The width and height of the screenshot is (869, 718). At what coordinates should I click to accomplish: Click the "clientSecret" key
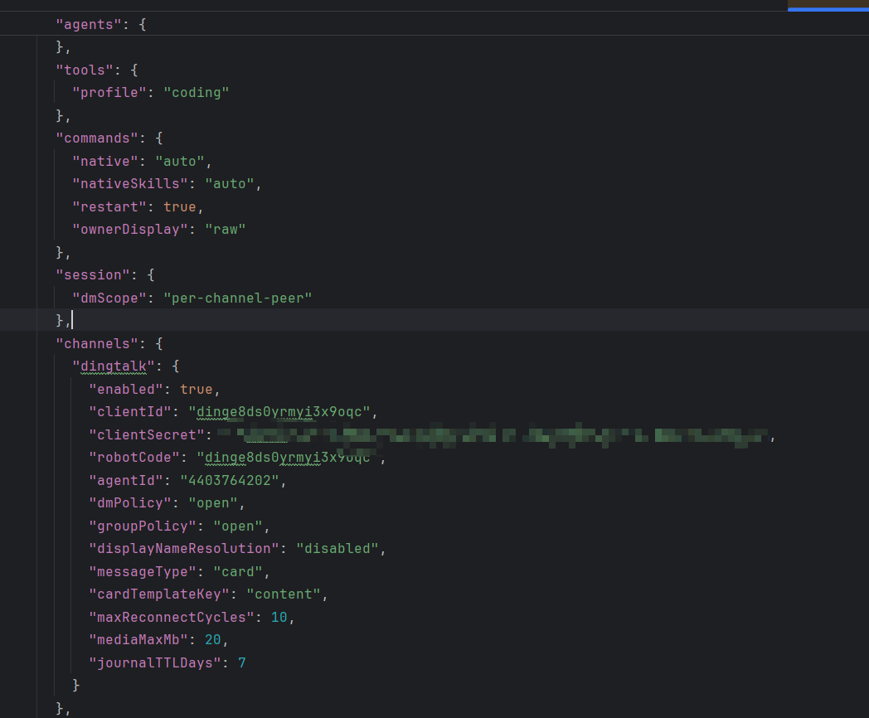(x=147, y=435)
